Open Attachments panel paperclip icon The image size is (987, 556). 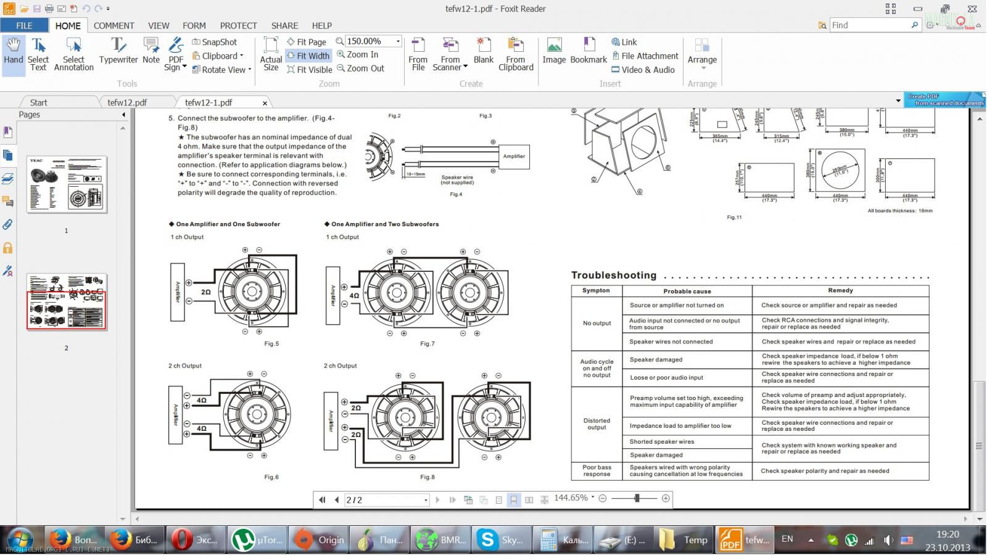coord(8,224)
